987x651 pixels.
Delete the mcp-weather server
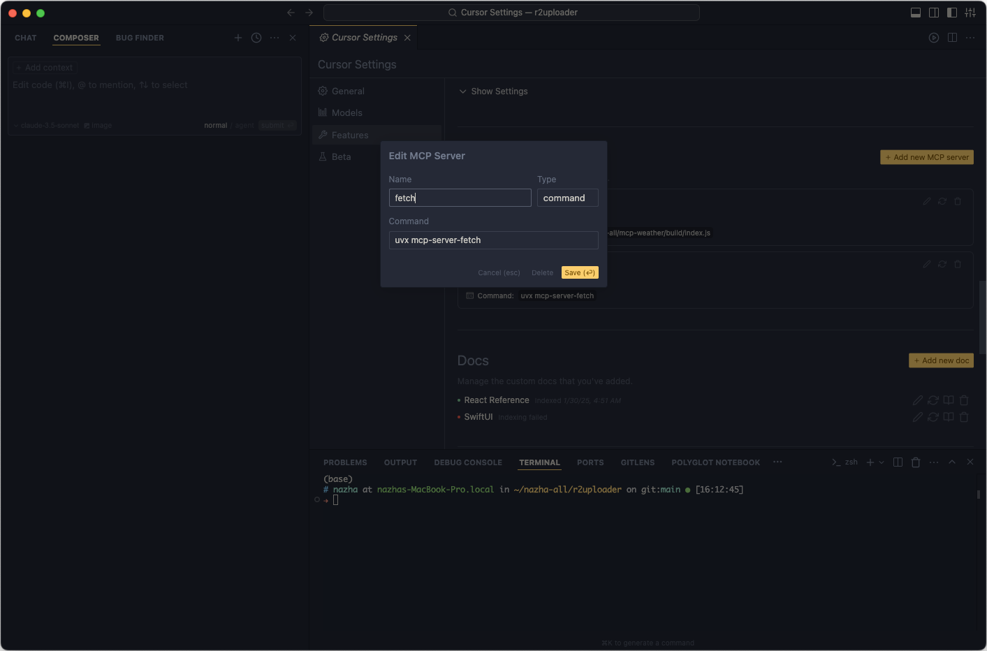[x=958, y=201]
